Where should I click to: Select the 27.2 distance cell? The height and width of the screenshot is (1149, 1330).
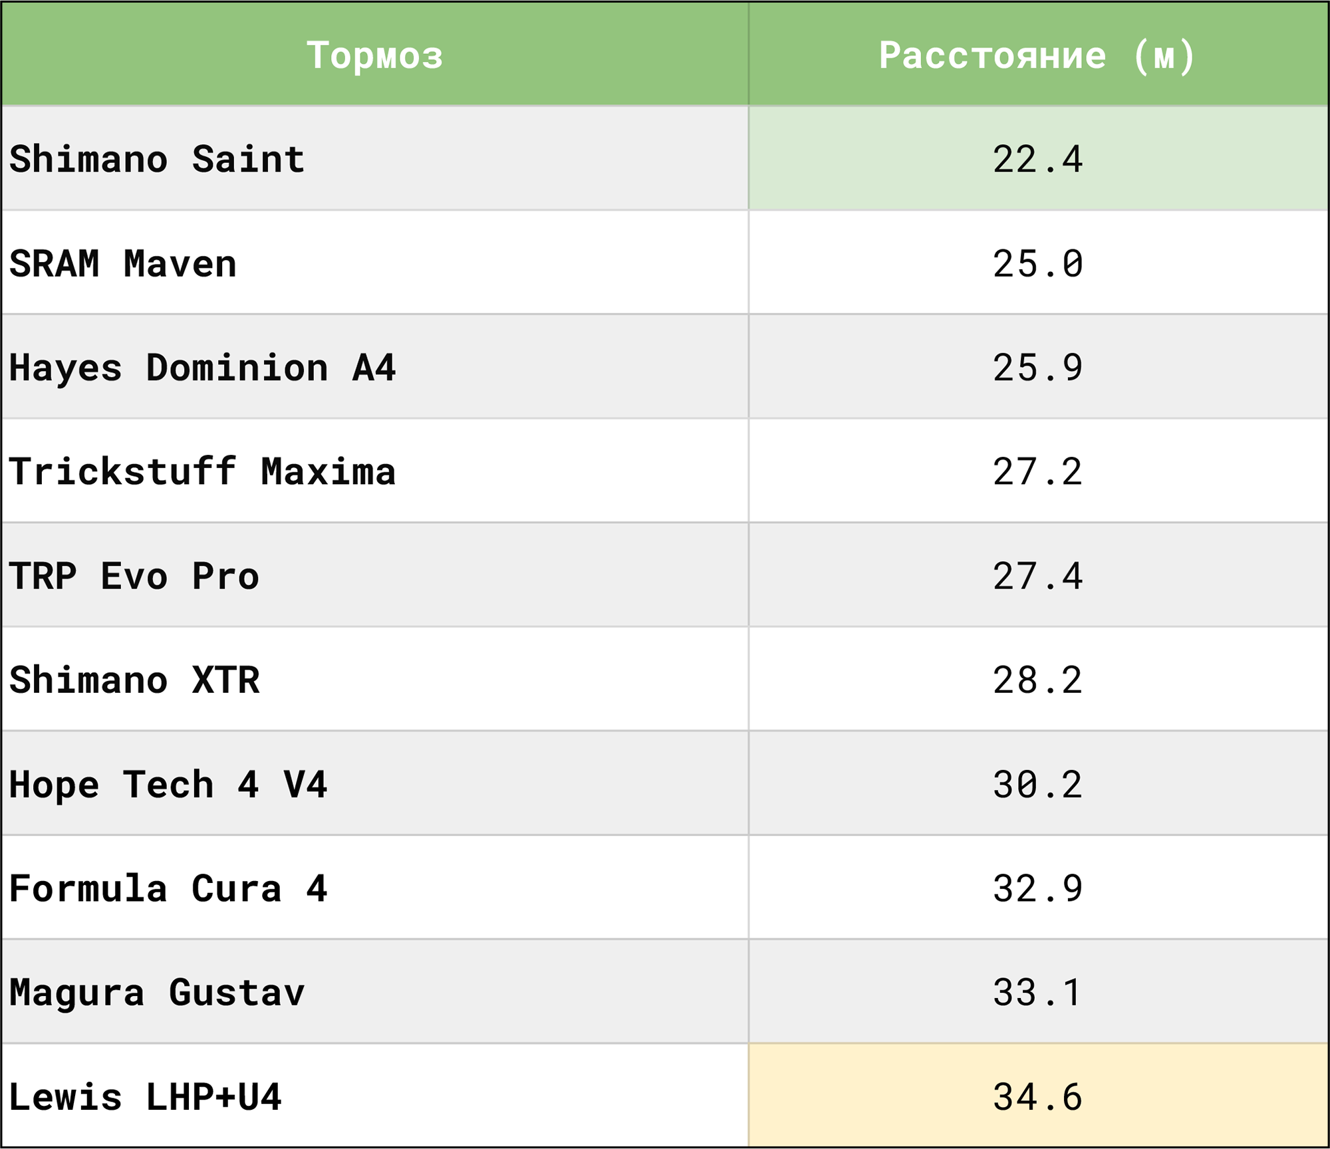coord(1037,471)
